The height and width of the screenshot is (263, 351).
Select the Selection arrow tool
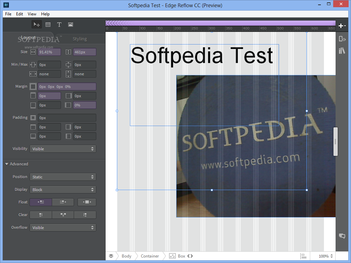tap(36, 24)
